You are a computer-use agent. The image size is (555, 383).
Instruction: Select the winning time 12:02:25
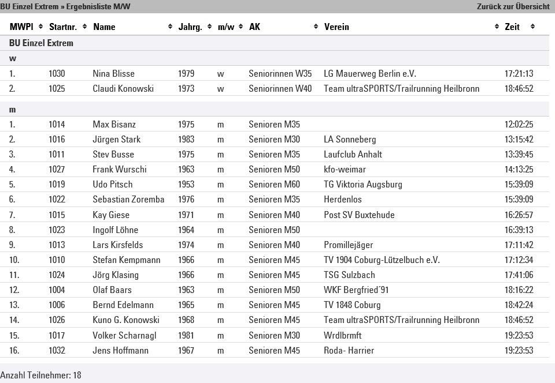(x=519, y=125)
